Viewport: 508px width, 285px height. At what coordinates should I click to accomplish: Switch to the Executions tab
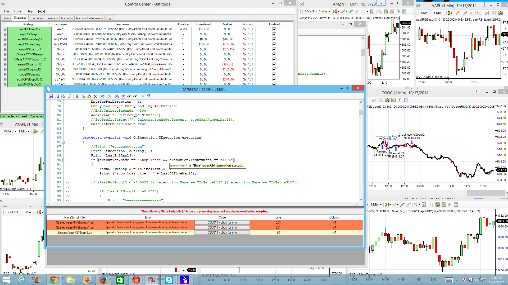coord(36,18)
